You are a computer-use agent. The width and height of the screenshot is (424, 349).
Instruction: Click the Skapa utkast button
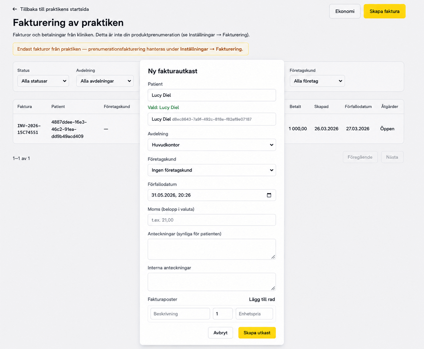click(257, 333)
